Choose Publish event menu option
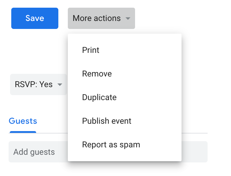 pyautogui.click(x=107, y=121)
